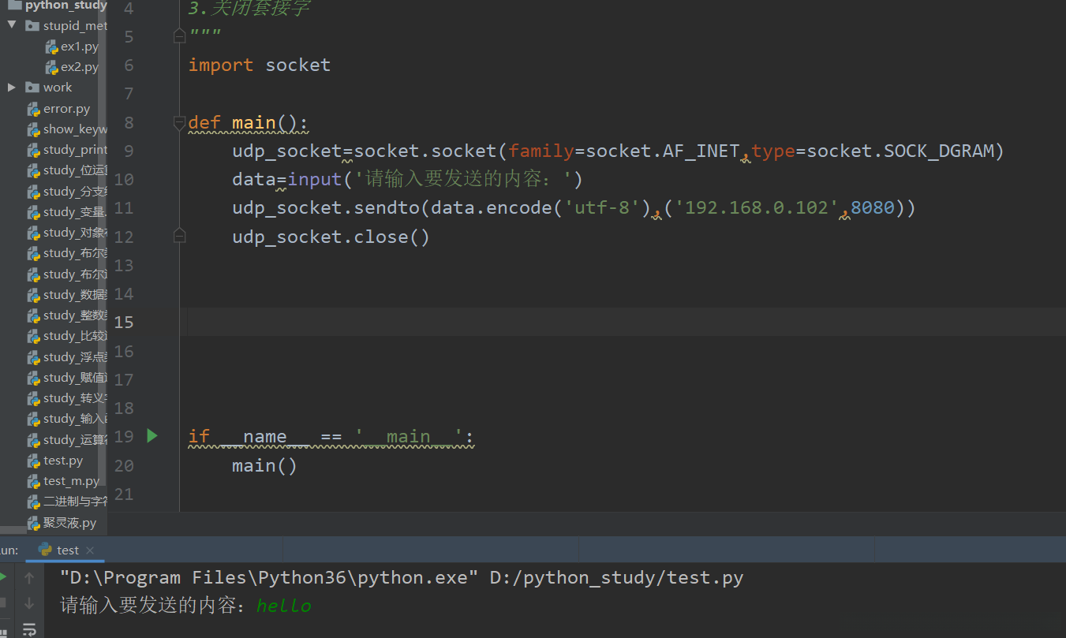
Task: Run the script from the line 19 gutter arrow
Action: [x=152, y=435]
